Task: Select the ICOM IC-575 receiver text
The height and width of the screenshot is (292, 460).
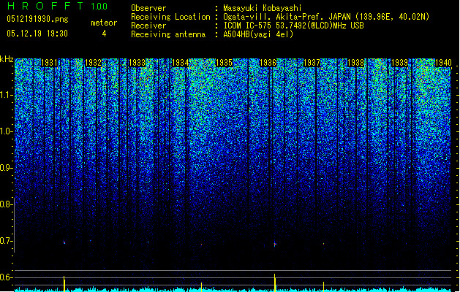Action: 293,26
